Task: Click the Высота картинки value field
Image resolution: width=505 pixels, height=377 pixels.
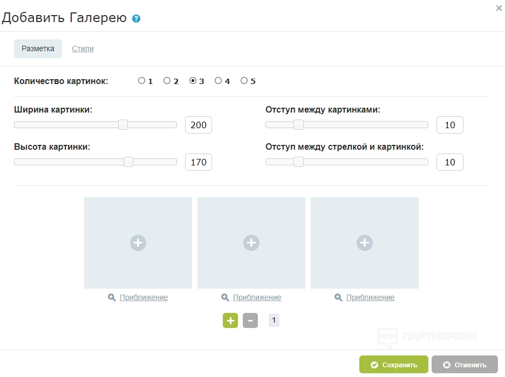Action: coord(199,162)
